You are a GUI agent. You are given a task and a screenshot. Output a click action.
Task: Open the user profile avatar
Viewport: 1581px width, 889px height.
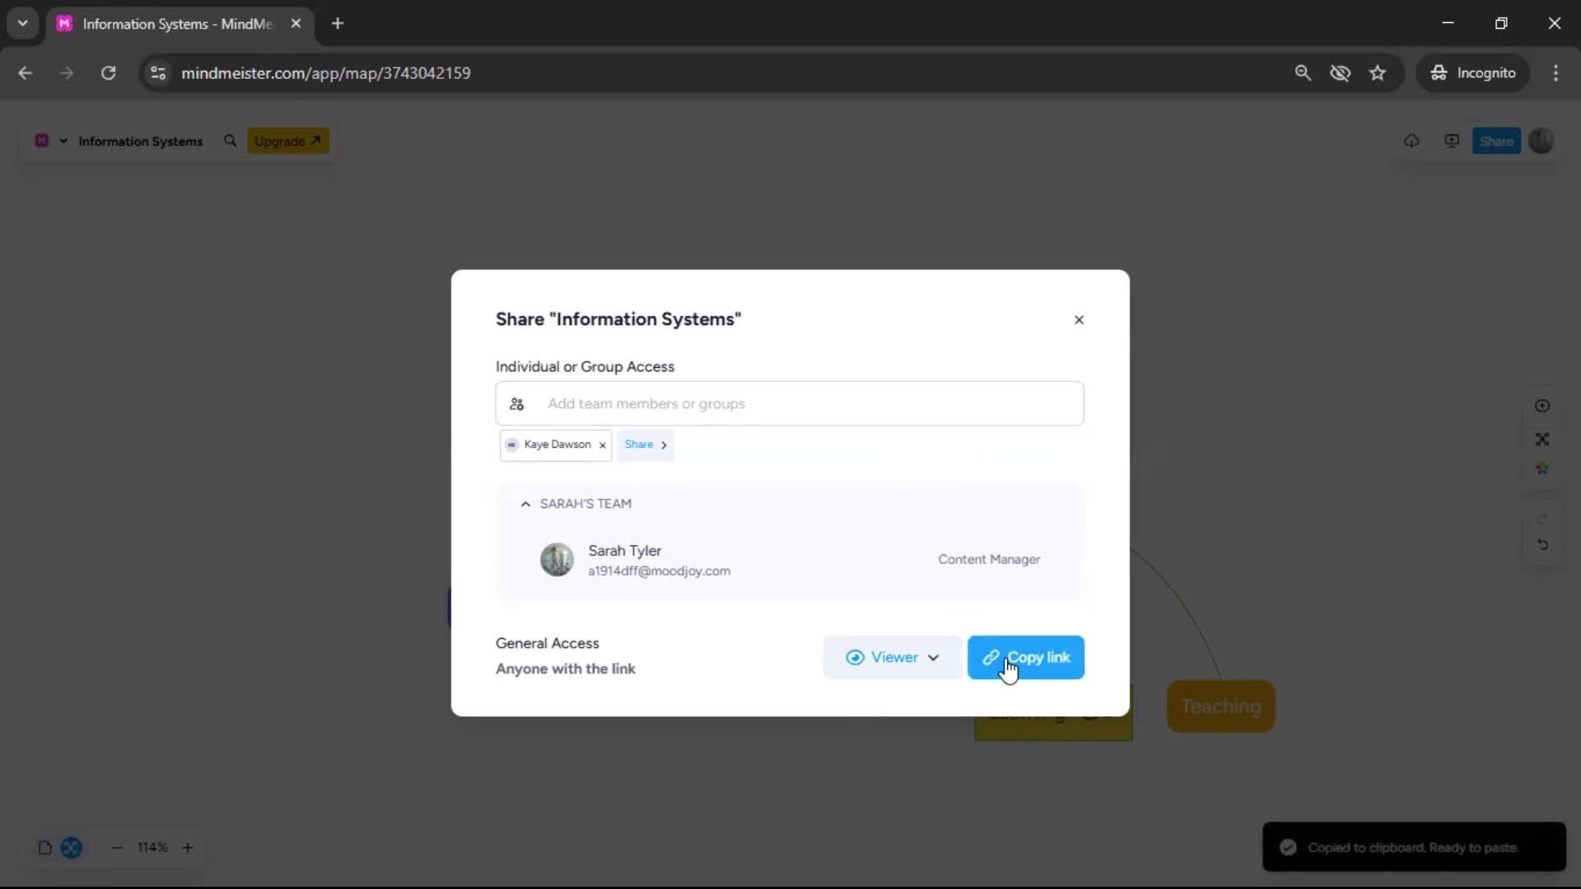1541,141
